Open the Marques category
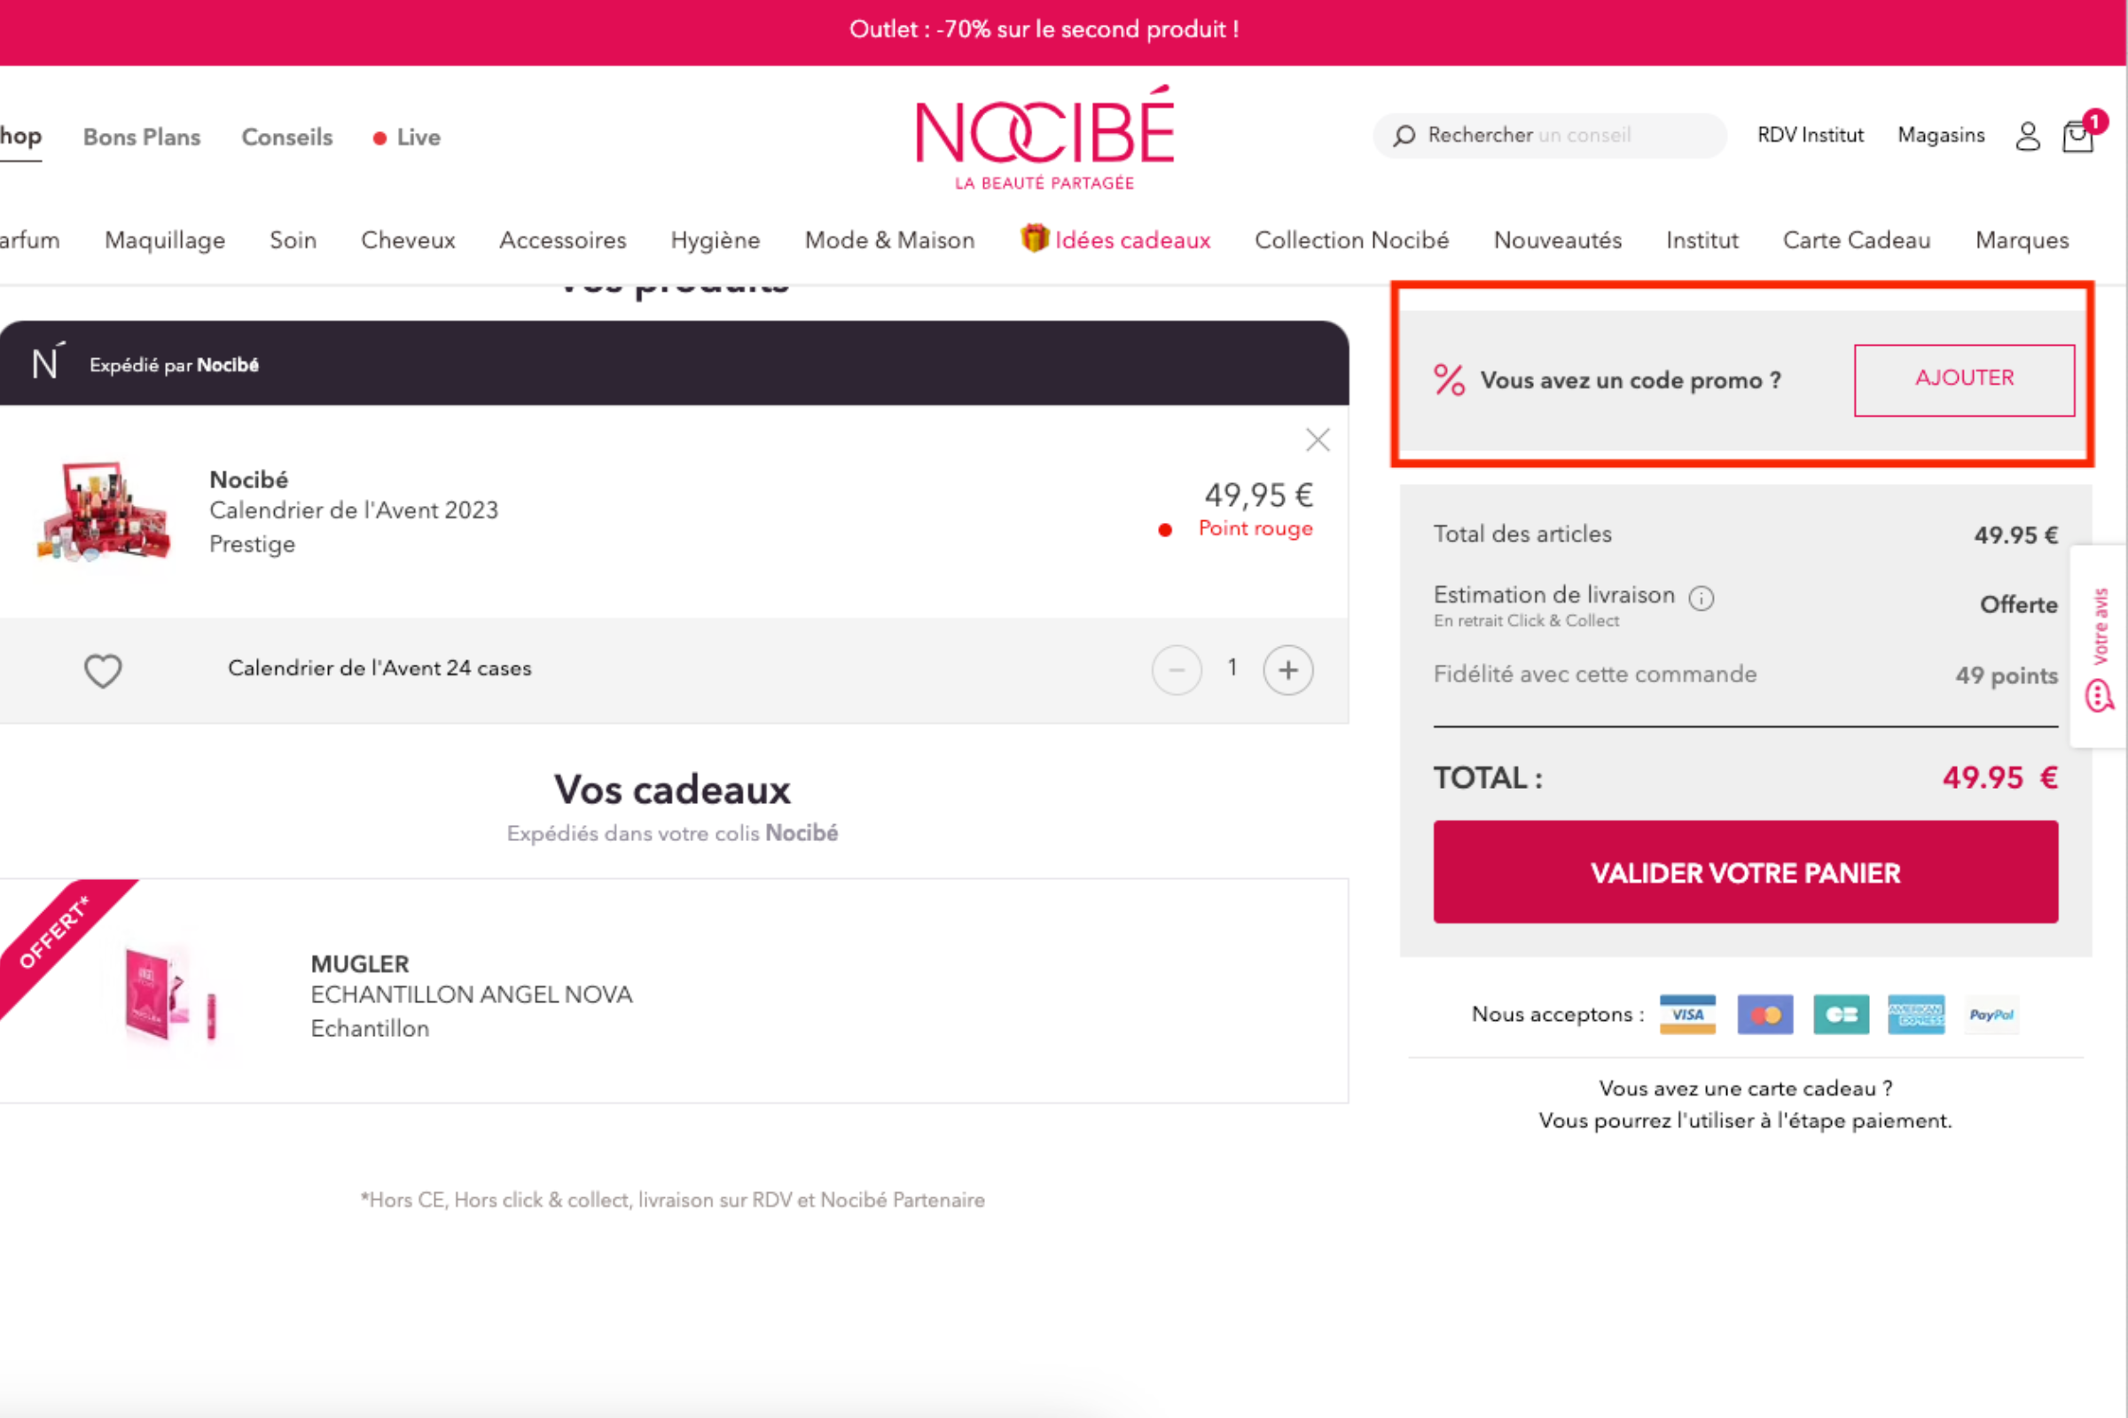Screen dimensions: 2128x1418 tap(2022, 239)
